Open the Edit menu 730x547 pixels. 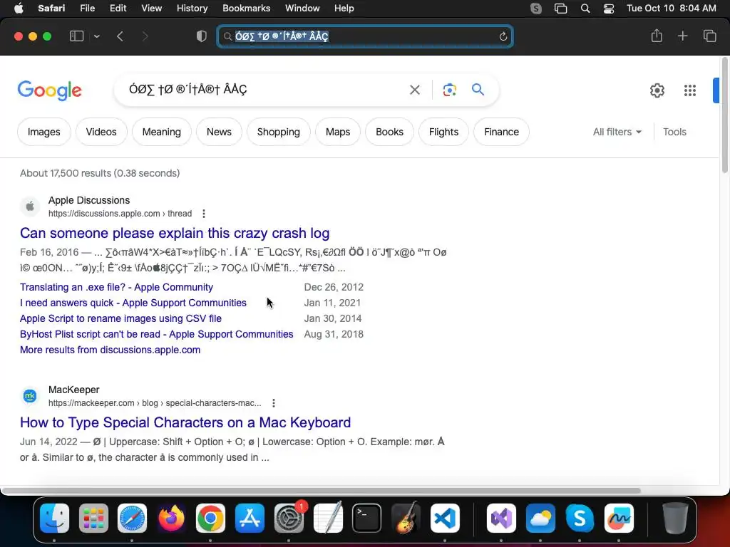[x=118, y=9]
